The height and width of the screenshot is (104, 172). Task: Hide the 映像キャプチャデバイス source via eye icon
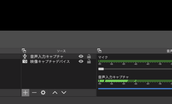pyautogui.click(x=81, y=61)
